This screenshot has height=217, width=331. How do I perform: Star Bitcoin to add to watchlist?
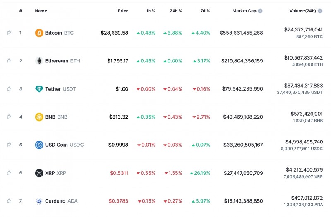pos(9,33)
